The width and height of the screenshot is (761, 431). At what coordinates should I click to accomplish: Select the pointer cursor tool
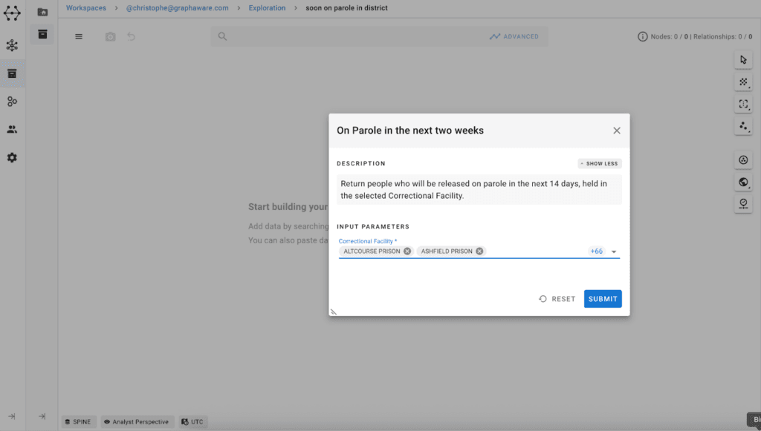tap(743, 60)
